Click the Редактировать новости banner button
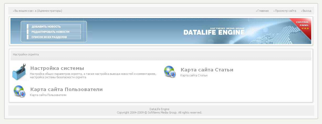322x124 pixels. (54, 32)
